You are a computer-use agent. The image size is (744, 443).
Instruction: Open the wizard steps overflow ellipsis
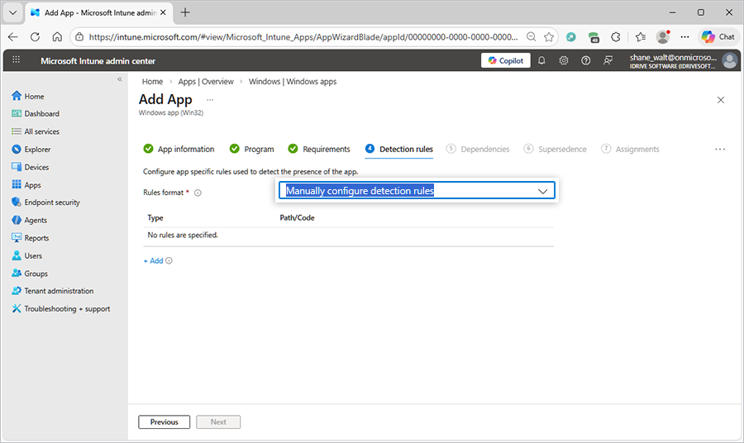(720, 150)
